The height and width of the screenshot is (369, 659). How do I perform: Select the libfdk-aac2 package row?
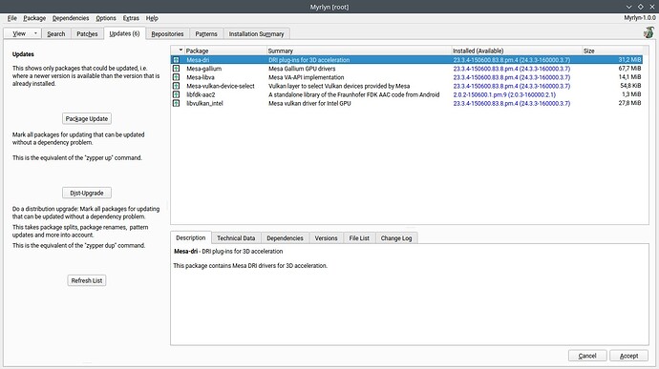(407, 94)
